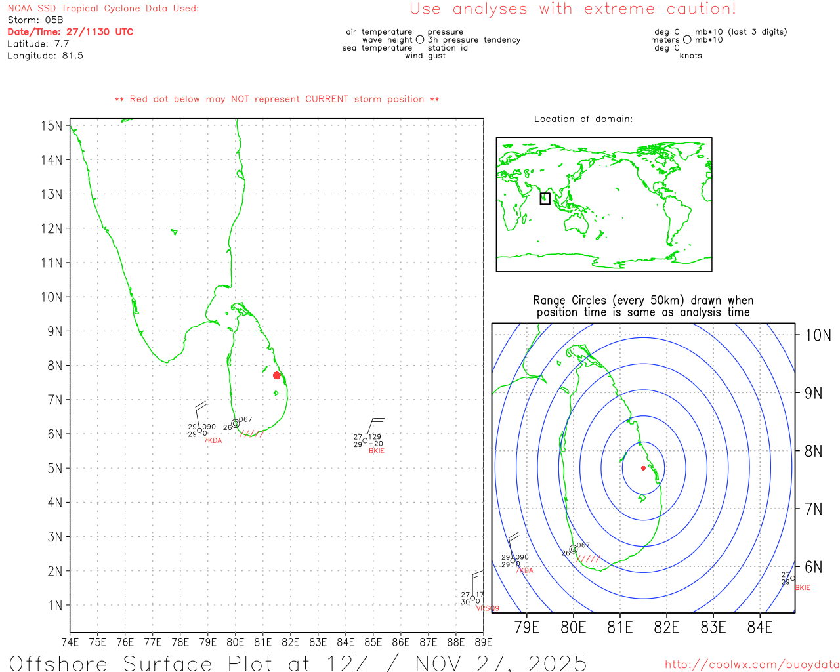The width and height of the screenshot is (840, 672).
Task: Click the 77E longitude axis label
Action: click(x=153, y=642)
